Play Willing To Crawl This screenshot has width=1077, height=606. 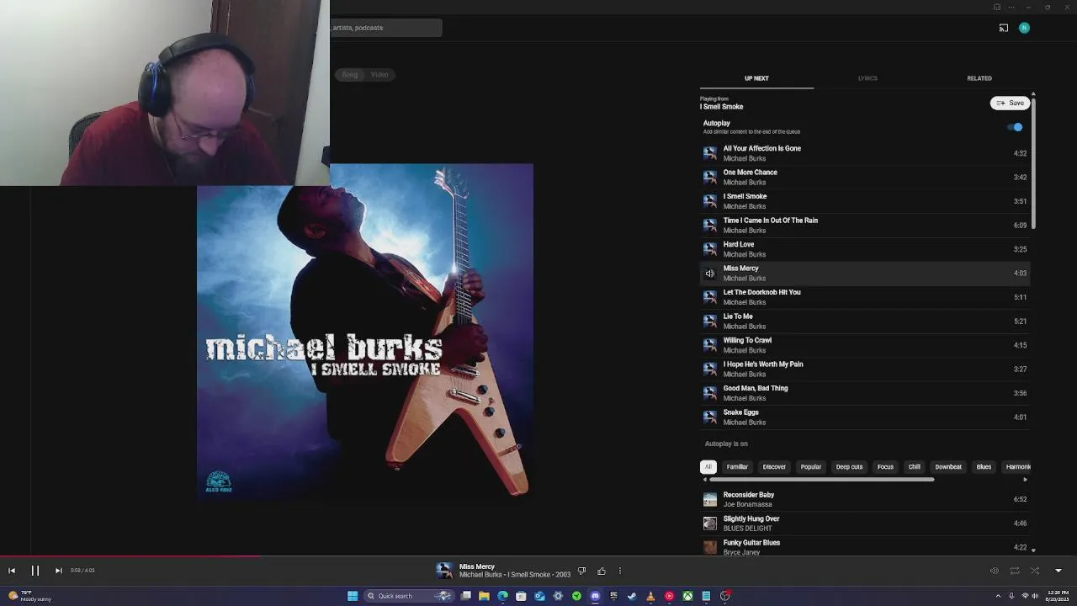pyautogui.click(x=865, y=345)
